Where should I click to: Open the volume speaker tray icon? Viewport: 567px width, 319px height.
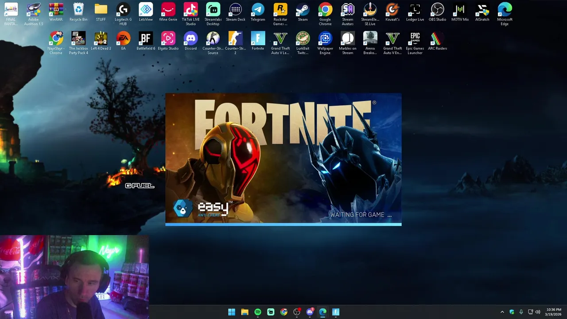point(538,312)
